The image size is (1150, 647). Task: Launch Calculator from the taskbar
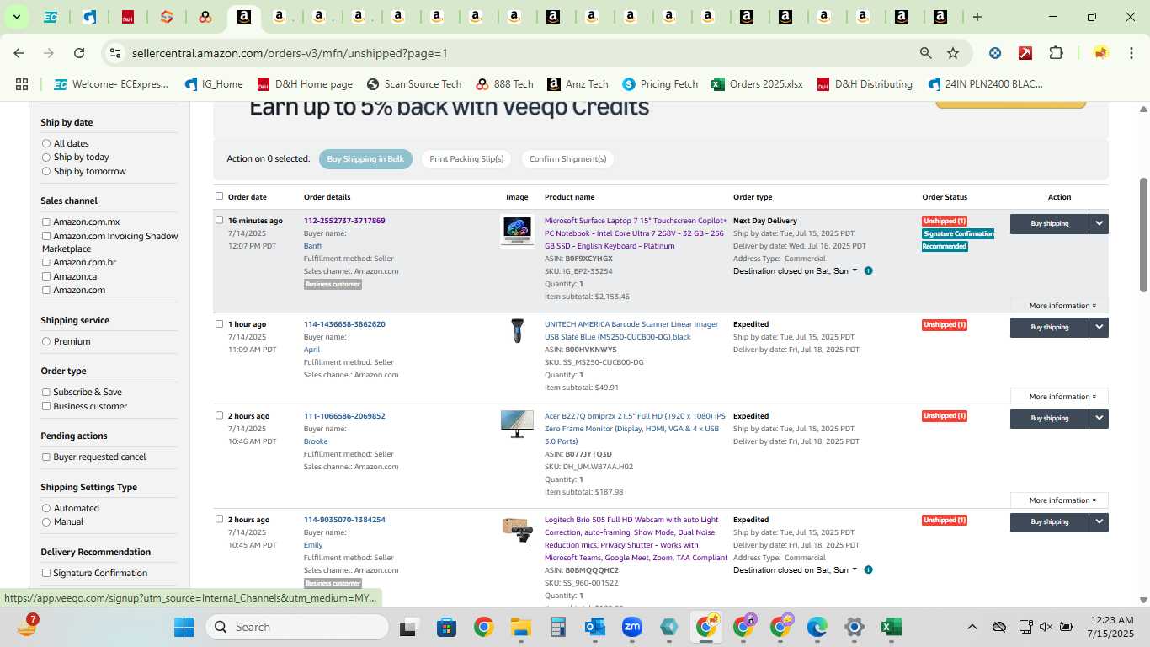(557, 627)
